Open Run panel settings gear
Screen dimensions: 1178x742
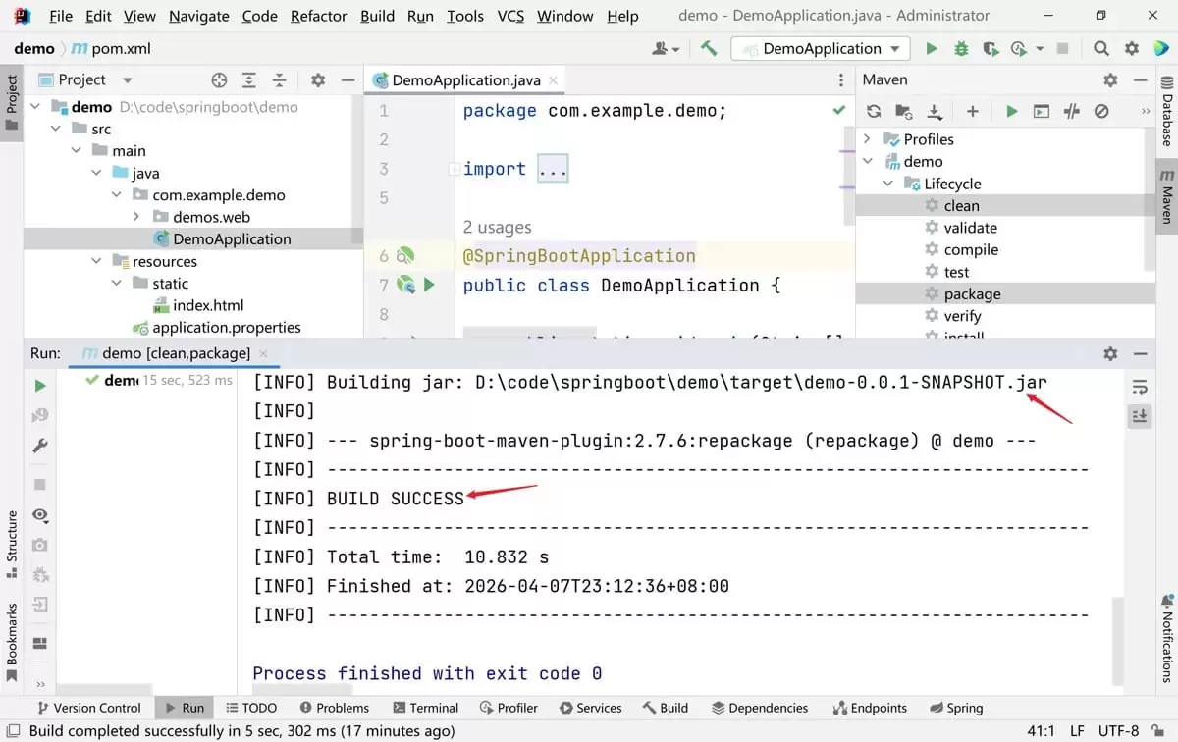pos(1110,353)
